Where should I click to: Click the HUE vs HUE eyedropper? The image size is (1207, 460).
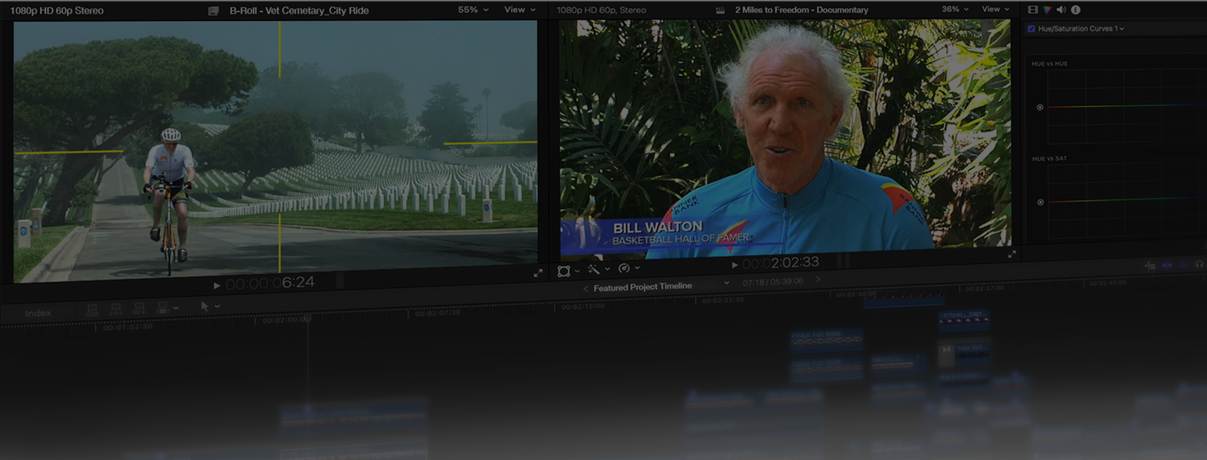tap(1040, 107)
